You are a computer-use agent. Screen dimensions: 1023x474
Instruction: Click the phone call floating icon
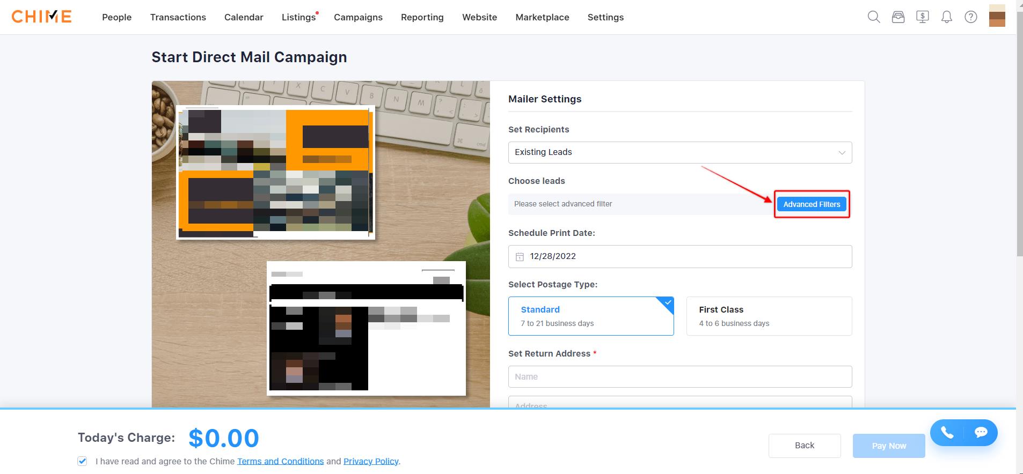point(947,433)
